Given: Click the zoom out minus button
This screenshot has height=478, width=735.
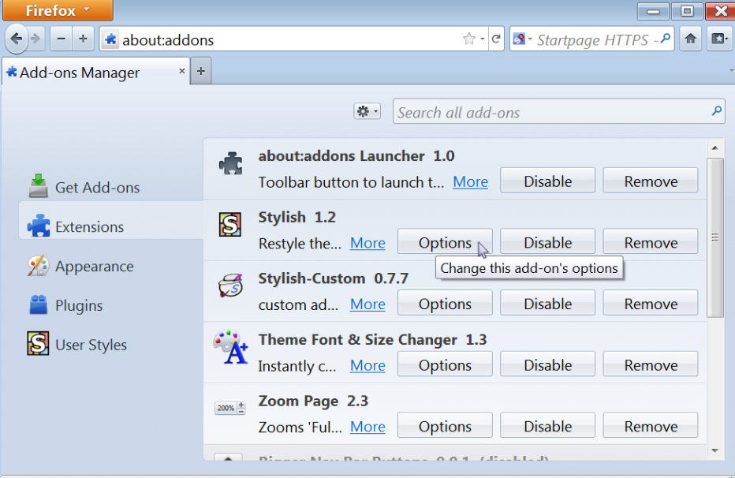Looking at the screenshot, I should pyautogui.click(x=62, y=39).
